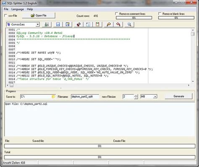Click the SQL-Splitter title bar app icon
The width and height of the screenshot is (199, 167).
[4, 3]
